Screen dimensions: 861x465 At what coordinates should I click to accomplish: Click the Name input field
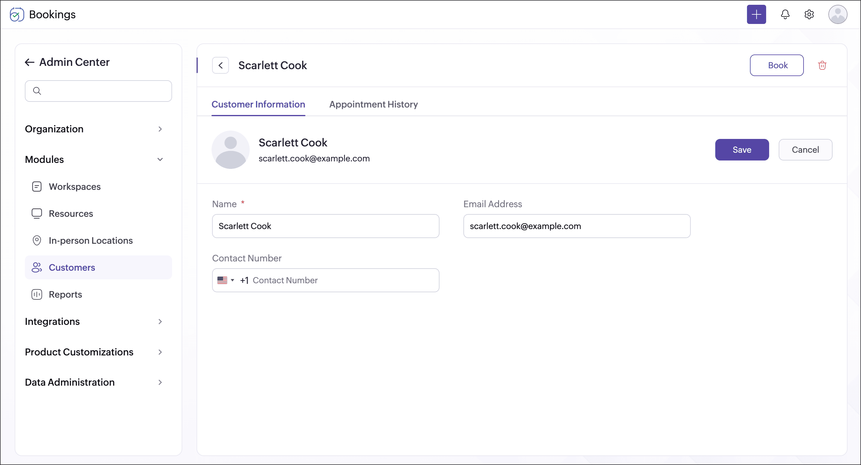325,226
